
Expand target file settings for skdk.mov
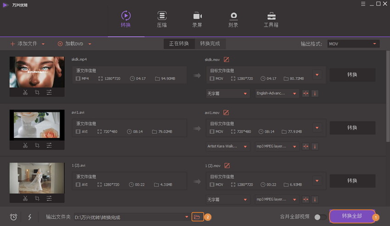pyautogui.click(x=317, y=75)
